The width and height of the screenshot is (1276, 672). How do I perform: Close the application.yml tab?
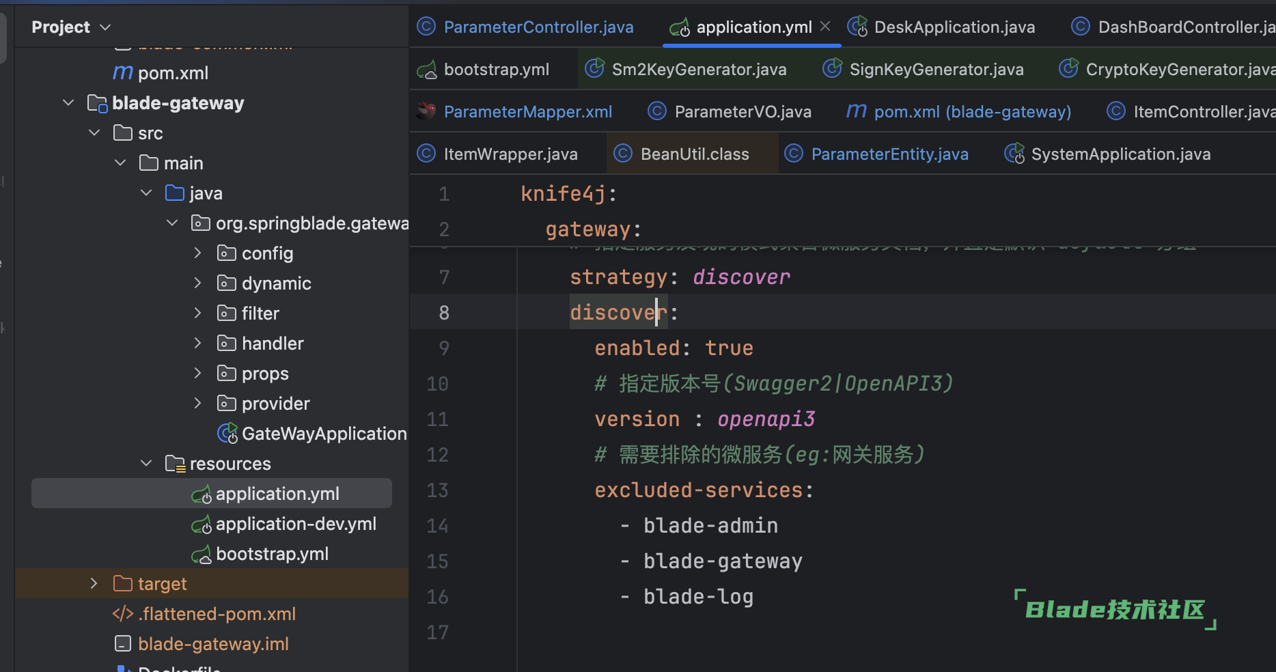[x=825, y=26]
